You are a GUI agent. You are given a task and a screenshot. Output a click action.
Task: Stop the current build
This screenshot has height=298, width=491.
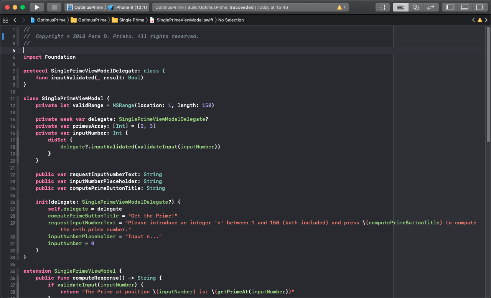point(54,7)
